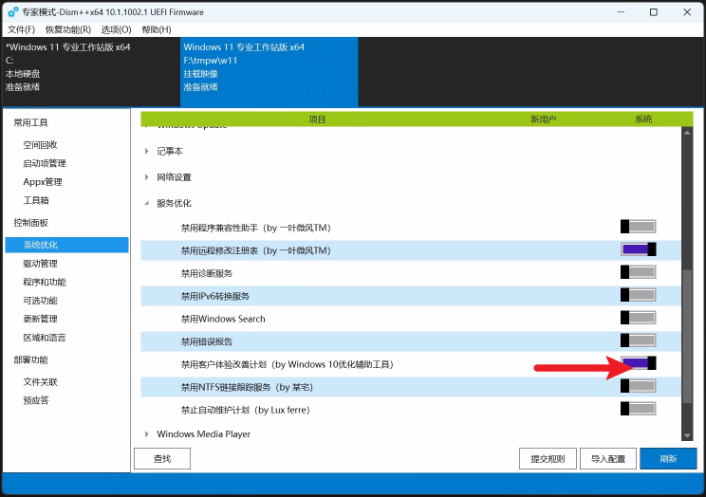Turn off 禁用远程修改注册表 switch
Screen dimensions: 706x497
tap(638, 249)
